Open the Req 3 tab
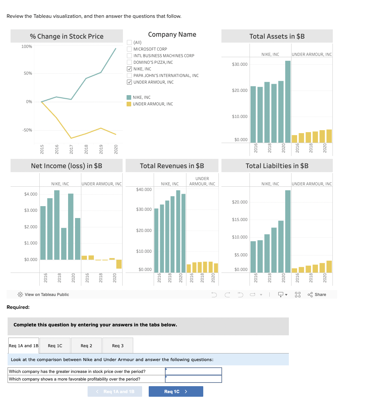The width and height of the screenshot is (388, 405). click(118, 345)
